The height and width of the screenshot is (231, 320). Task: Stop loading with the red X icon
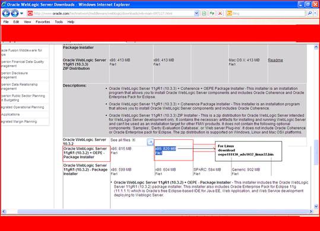220,14
